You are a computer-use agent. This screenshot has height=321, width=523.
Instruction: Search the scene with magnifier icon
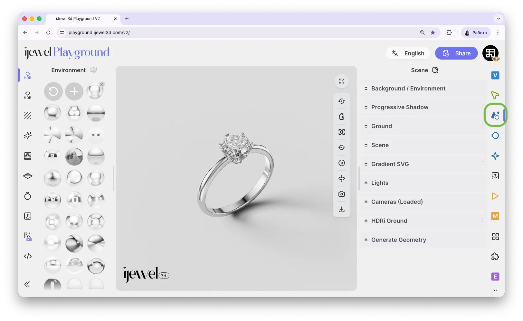[x=435, y=70]
